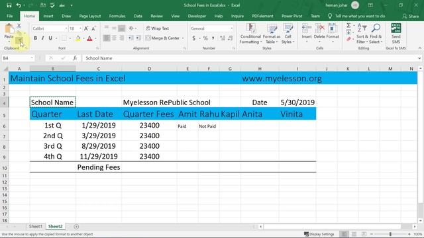Viewport: 424px width, 238px height.
Task: Open the font size dropdown
Action: point(80,28)
